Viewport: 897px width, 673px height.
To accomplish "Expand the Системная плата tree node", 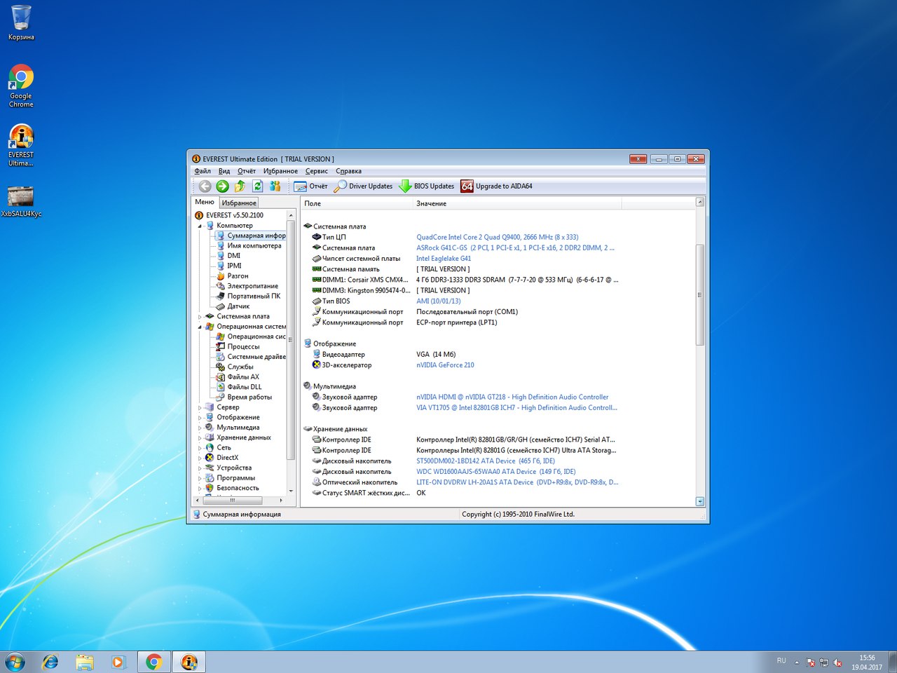I will click(200, 317).
